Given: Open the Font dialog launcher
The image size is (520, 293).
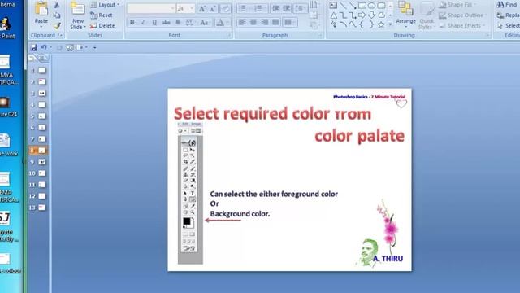Looking at the screenshot, I should pos(229,35).
